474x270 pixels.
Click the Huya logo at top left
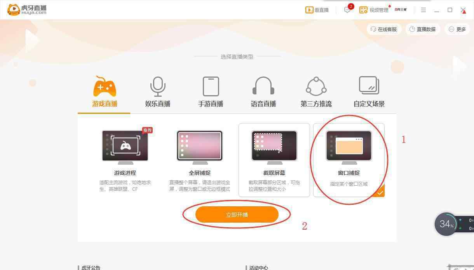(27, 10)
